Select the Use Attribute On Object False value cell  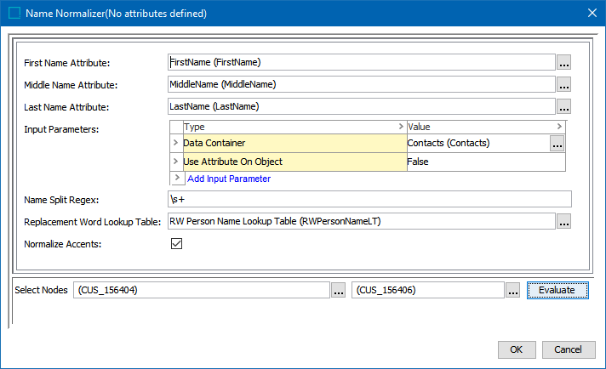[485, 162]
